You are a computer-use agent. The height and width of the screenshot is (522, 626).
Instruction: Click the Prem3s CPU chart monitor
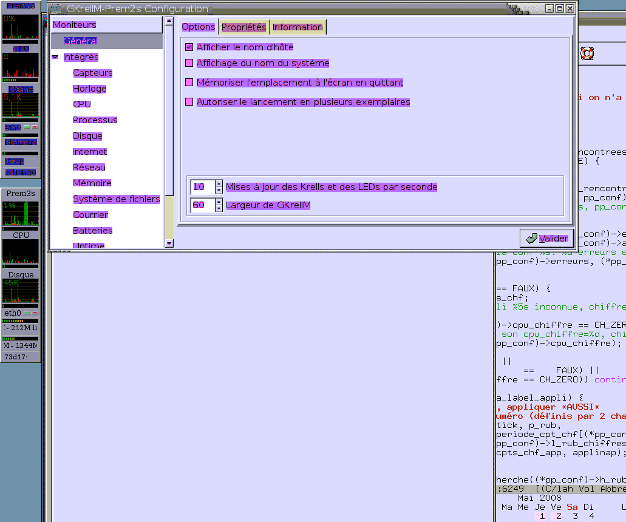pos(21,251)
